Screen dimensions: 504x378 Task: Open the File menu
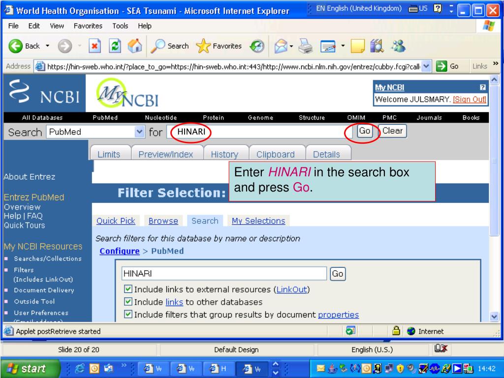(x=13, y=26)
